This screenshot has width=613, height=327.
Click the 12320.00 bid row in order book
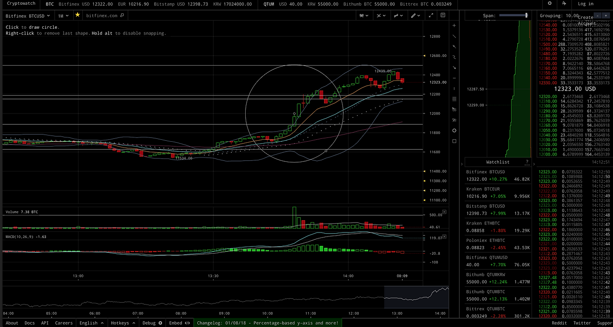(574, 97)
